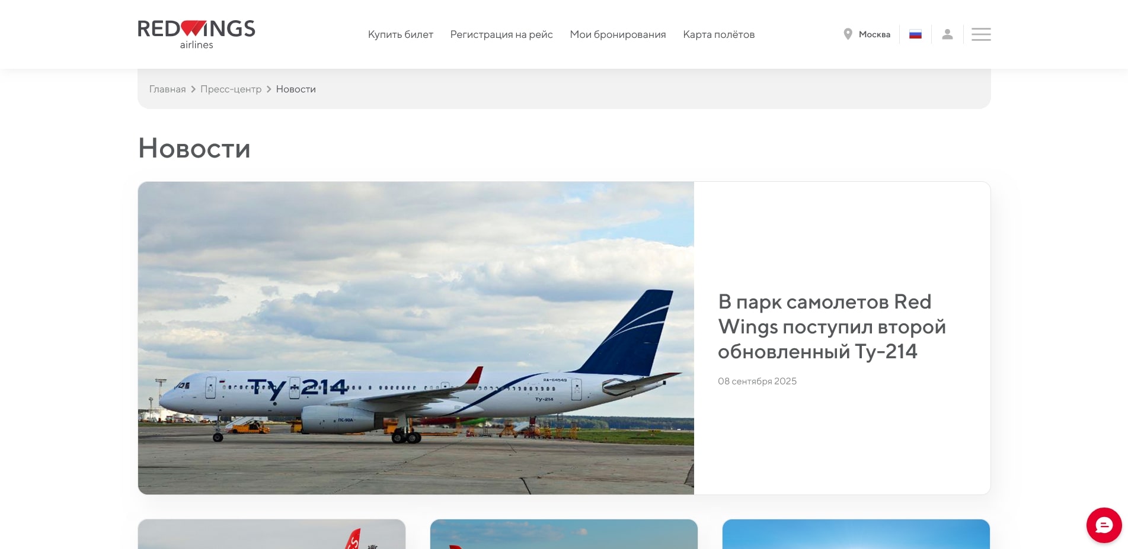
Task: Click the featured Ту-214 airplane photo
Action: pos(416,338)
